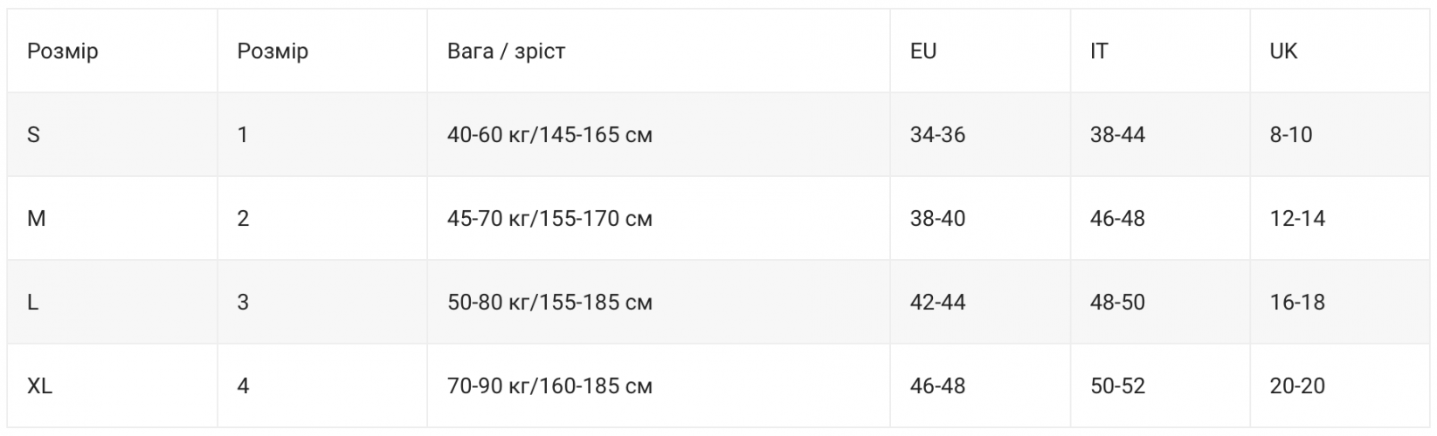The image size is (1437, 436).
Task: Select the UK size 12-14 cell
Action: [1297, 219]
